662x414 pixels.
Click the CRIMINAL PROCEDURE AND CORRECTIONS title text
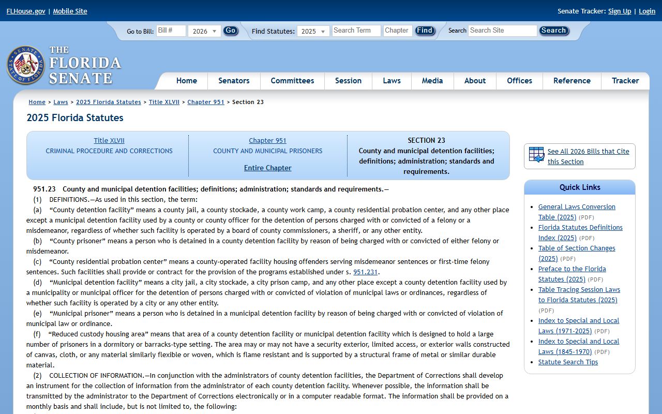tap(109, 151)
